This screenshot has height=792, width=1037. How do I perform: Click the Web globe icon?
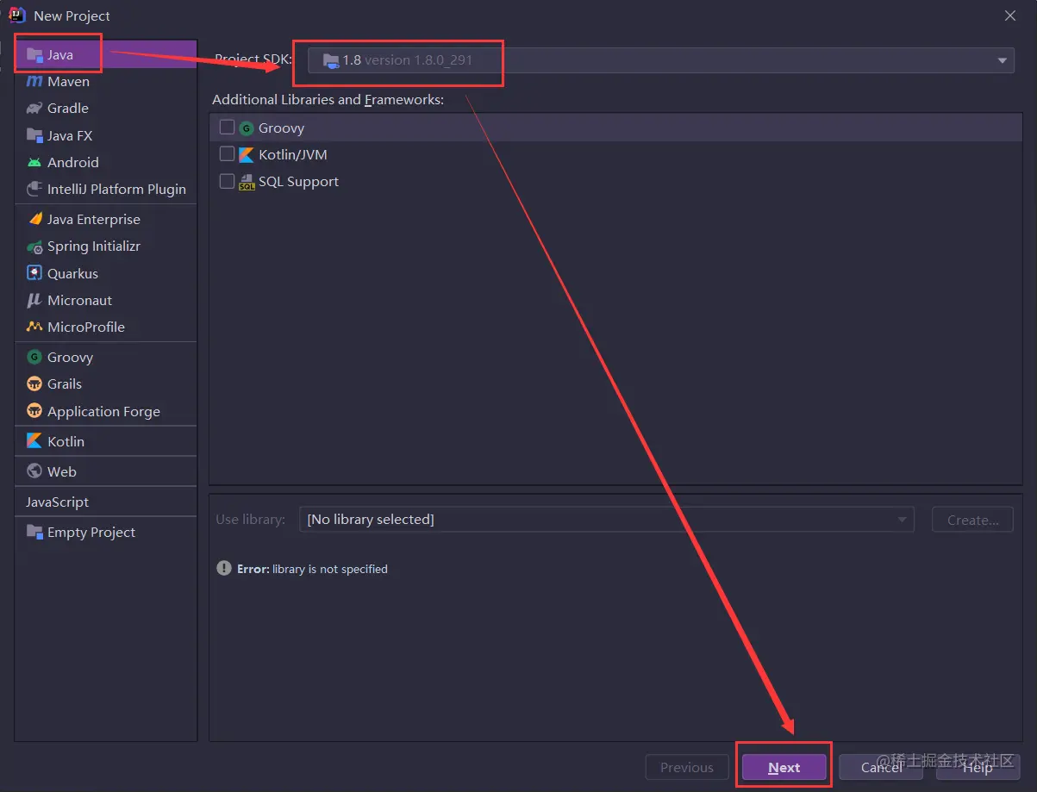coord(34,471)
